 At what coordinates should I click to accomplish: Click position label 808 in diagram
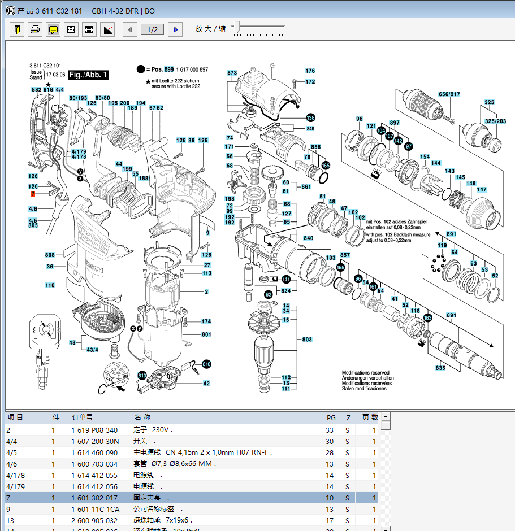(x=50, y=255)
